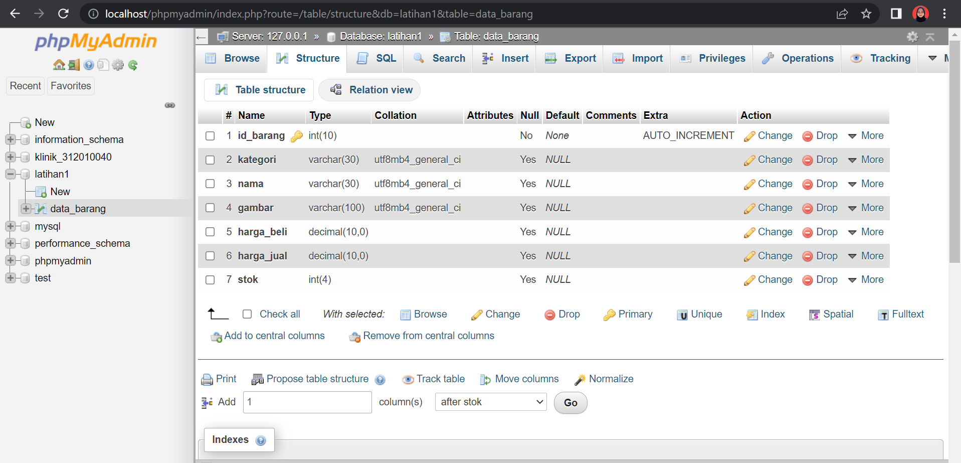Collapse the top panel with chevron icon
961x463 pixels.
pos(930,37)
